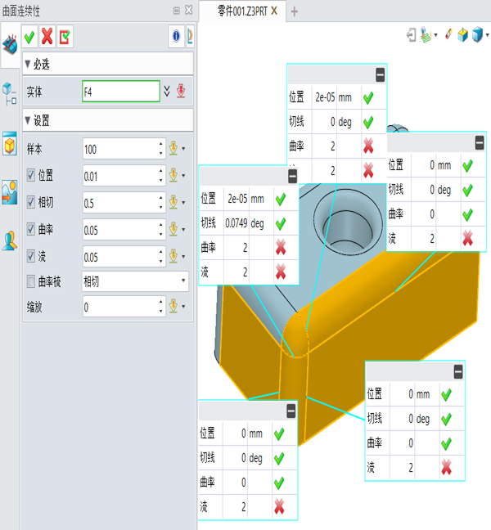Image resolution: width=491 pixels, height=530 pixels.
Task: Collapse the 设置 section
Action: point(28,120)
